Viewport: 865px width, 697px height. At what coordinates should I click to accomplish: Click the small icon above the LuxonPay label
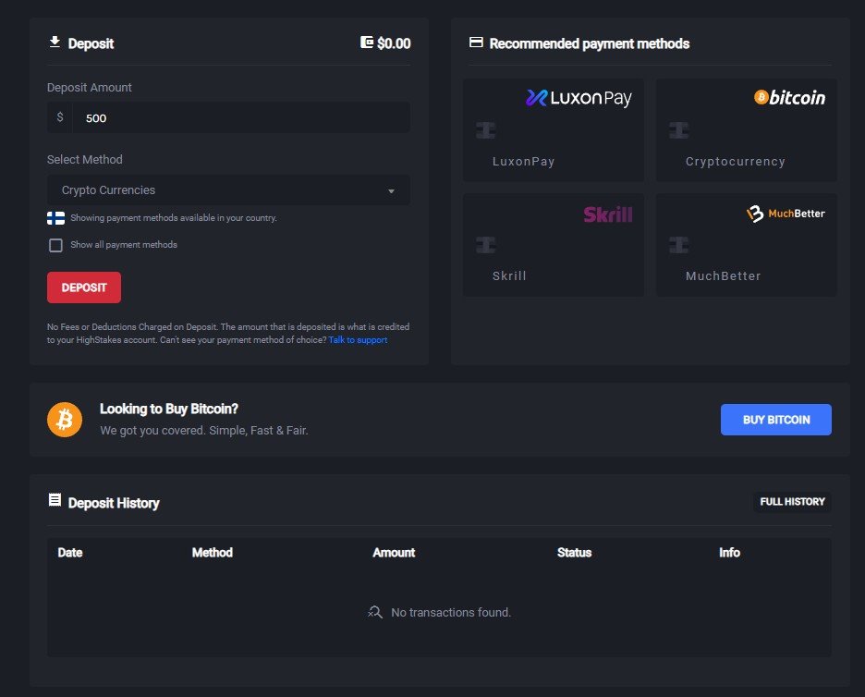click(485, 130)
